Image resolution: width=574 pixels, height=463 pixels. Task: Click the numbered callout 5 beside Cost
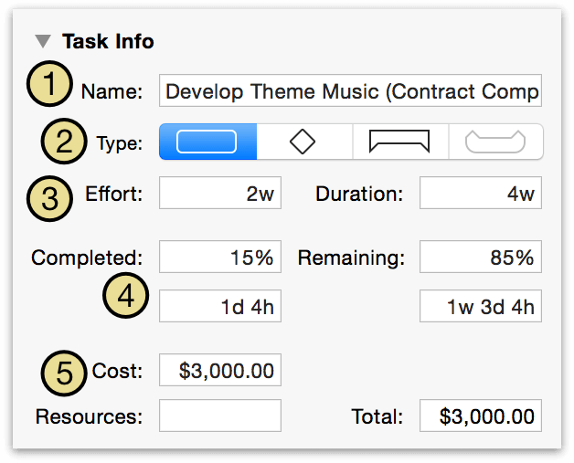64,373
